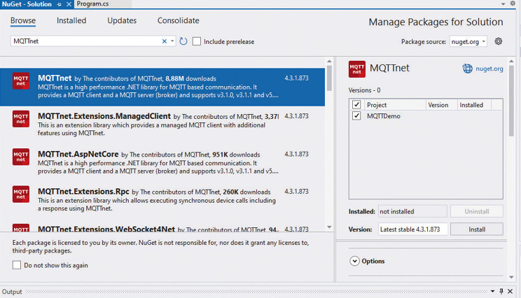521x298 pixels.
Task: Open the Version selection dropdown
Action: [412, 229]
